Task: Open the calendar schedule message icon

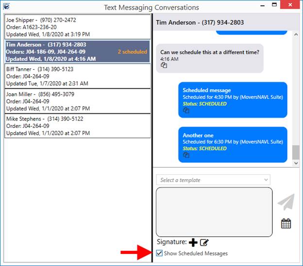Action: 286,223
